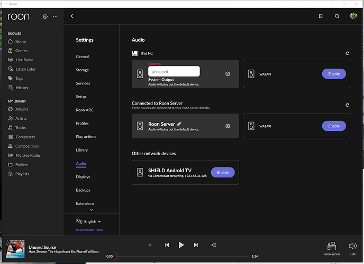This screenshot has width=364, height=264.
Task: Click the Unused Source track title
Action: coord(42,247)
